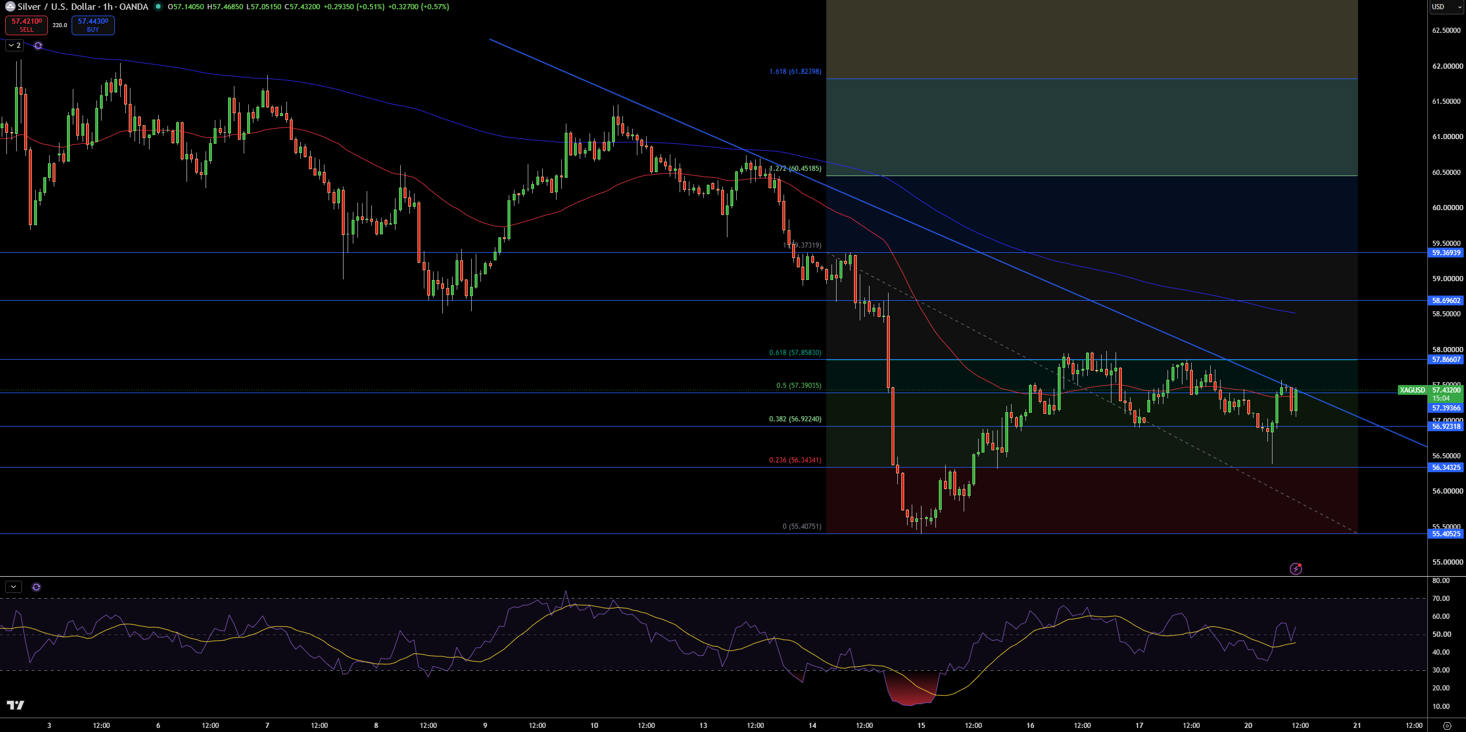Click the +0.32700 (+0.57%) change value
Image resolution: width=1466 pixels, height=732 pixels.
tap(418, 7)
